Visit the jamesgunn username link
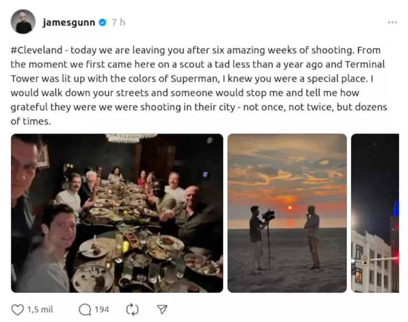This screenshot has width=408, height=322. point(69,23)
